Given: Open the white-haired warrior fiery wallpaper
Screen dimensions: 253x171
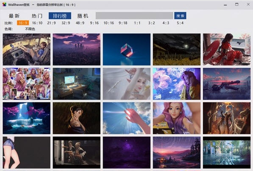Looking at the screenshot, I should click(227, 118).
